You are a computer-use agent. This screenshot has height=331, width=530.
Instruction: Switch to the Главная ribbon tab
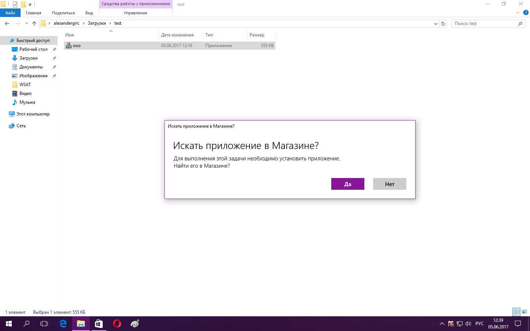tap(33, 13)
